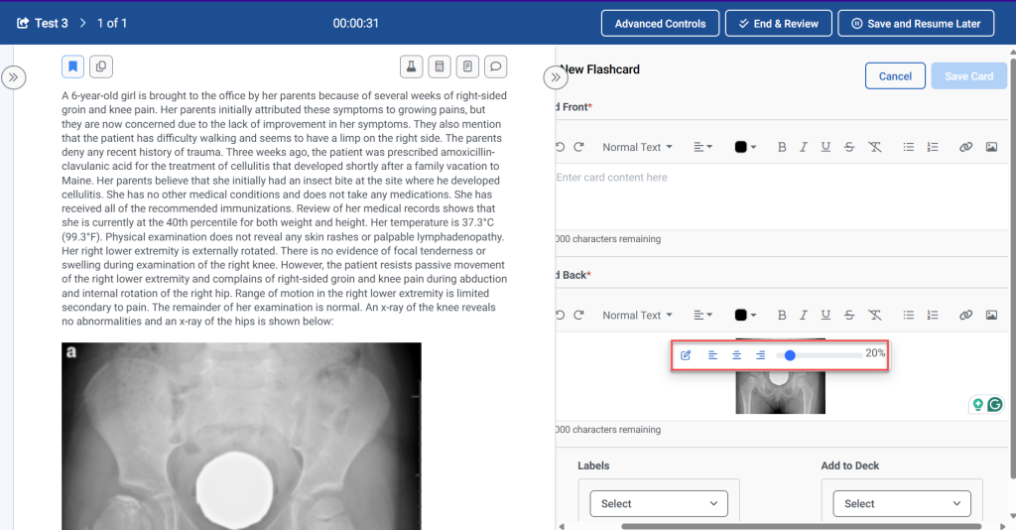Toggle bold in the Card Front toolbar
Viewport: 1016px width, 530px height.
tap(782, 147)
